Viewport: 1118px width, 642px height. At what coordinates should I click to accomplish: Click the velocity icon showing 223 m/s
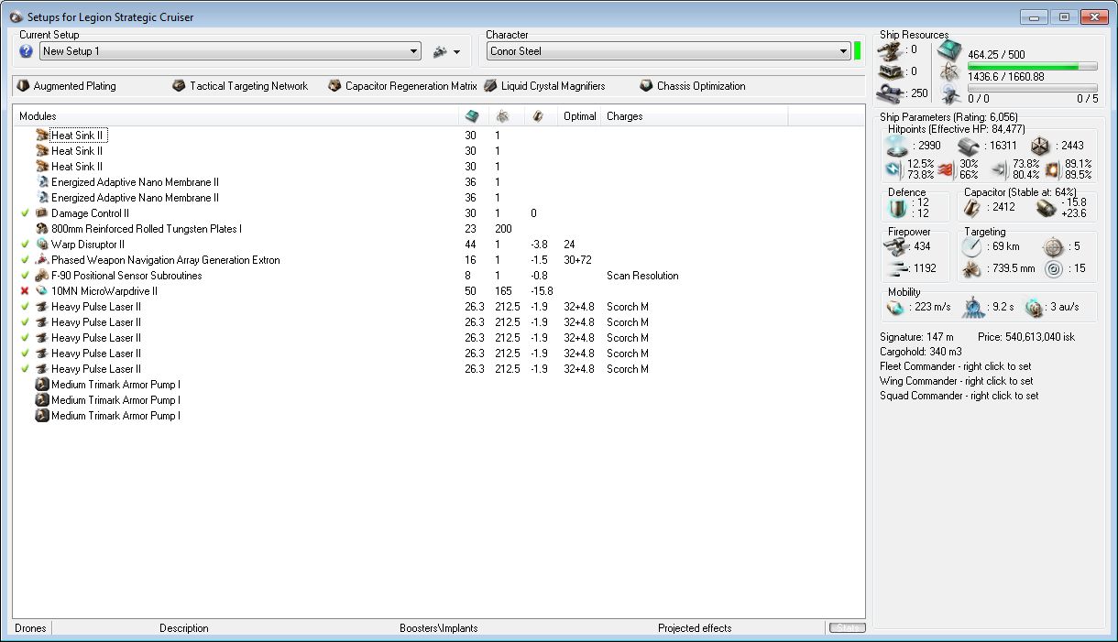(x=897, y=308)
